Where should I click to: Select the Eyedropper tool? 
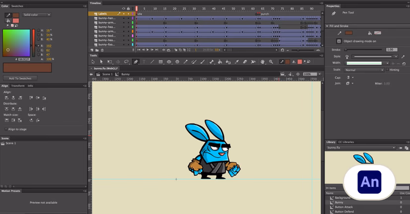pos(237,62)
